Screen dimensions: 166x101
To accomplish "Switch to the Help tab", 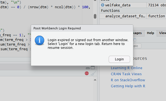I will pyautogui.click(x=150, y=33).
